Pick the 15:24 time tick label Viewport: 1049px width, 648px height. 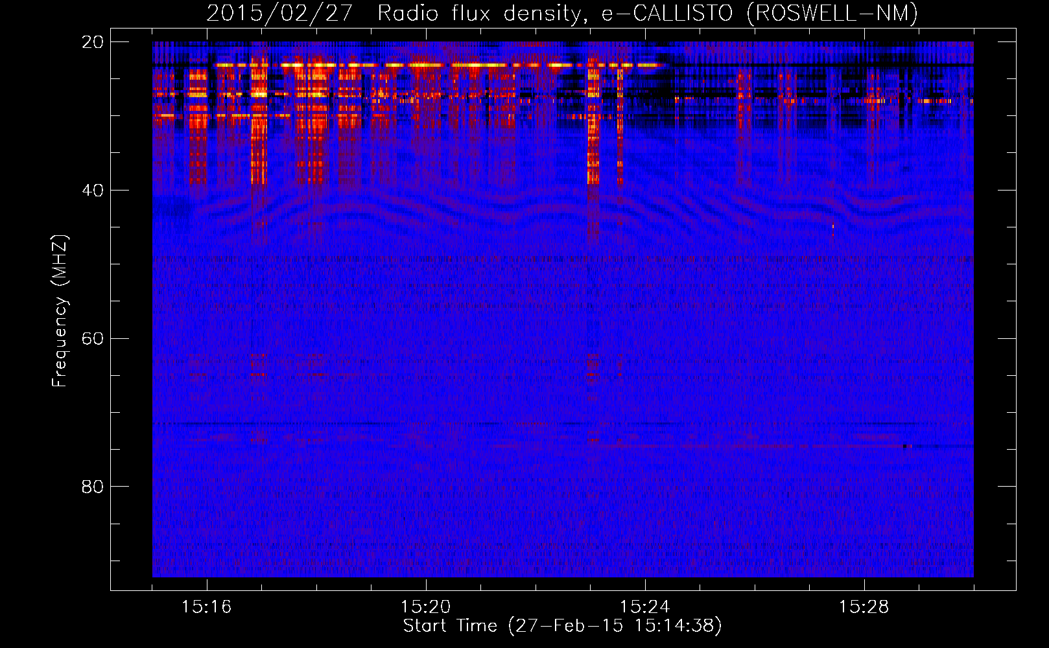[644, 607]
